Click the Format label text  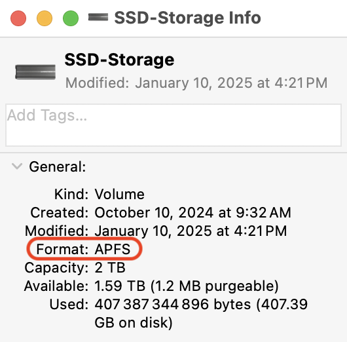click(x=62, y=249)
